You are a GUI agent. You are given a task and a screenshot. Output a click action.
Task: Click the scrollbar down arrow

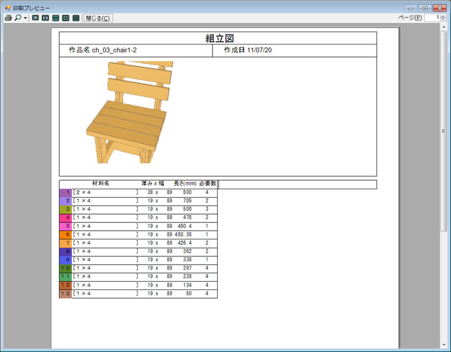pyautogui.click(x=444, y=345)
